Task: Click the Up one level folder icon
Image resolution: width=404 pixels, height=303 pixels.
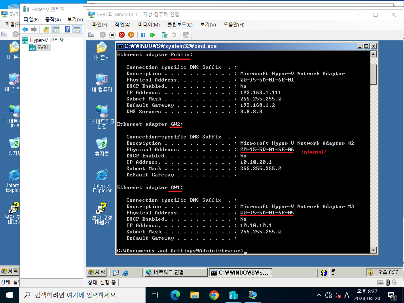Action: 46,29
